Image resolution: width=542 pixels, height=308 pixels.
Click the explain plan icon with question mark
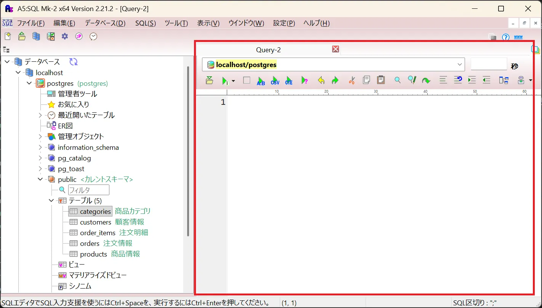(305, 80)
